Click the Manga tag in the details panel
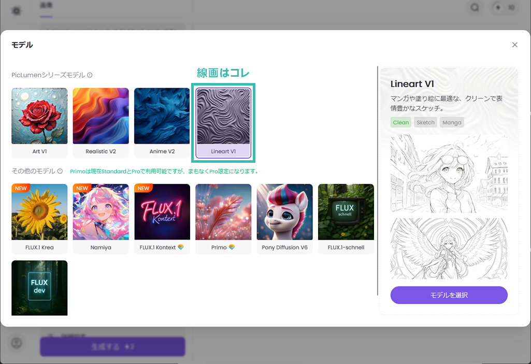 452,122
